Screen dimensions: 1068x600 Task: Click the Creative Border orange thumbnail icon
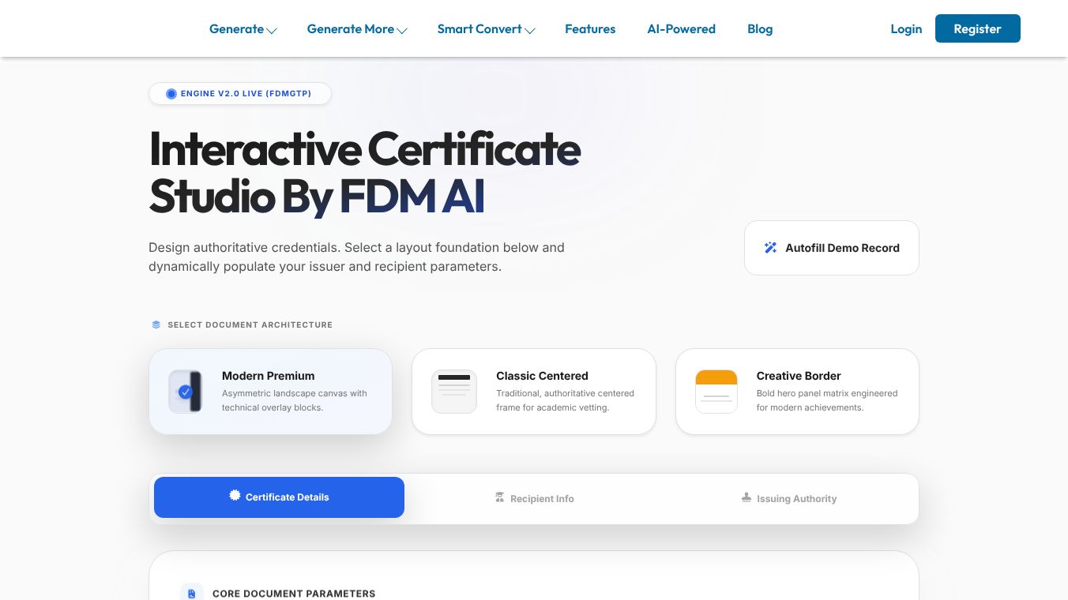[716, 392]
